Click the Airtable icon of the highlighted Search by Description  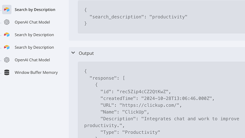tap(7, 10)
